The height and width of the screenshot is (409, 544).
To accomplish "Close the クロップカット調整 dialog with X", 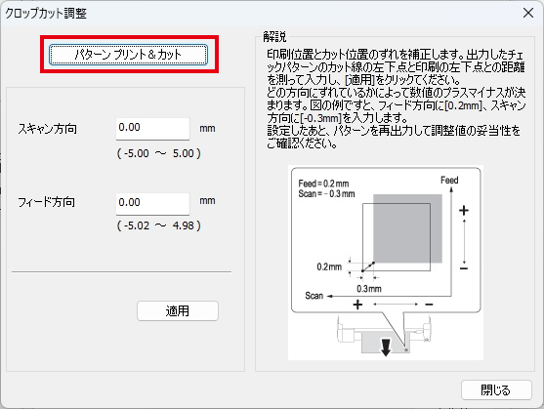I will tap(528, 13).
